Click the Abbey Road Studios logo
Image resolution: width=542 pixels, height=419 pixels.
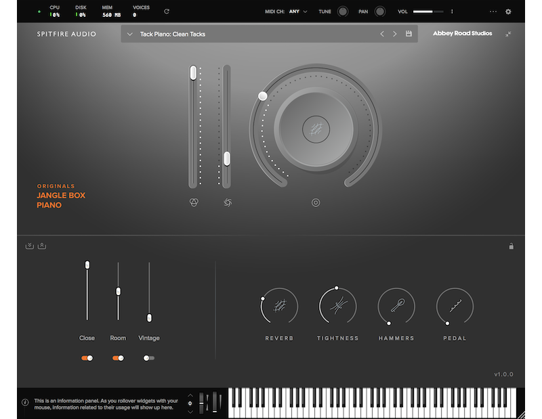(x=463, y=33)
